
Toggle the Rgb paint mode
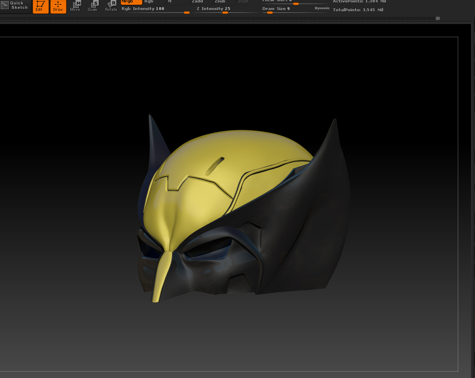pos(154,2)
